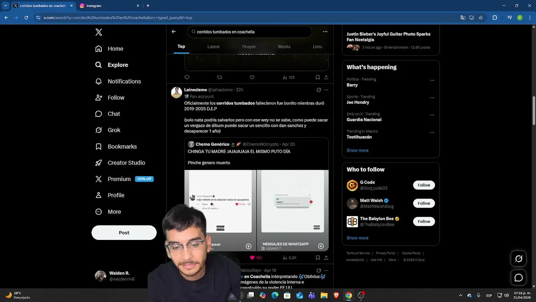The image size is (536, 302).
Task: Switch to the Latest tab
Action: 214,47
